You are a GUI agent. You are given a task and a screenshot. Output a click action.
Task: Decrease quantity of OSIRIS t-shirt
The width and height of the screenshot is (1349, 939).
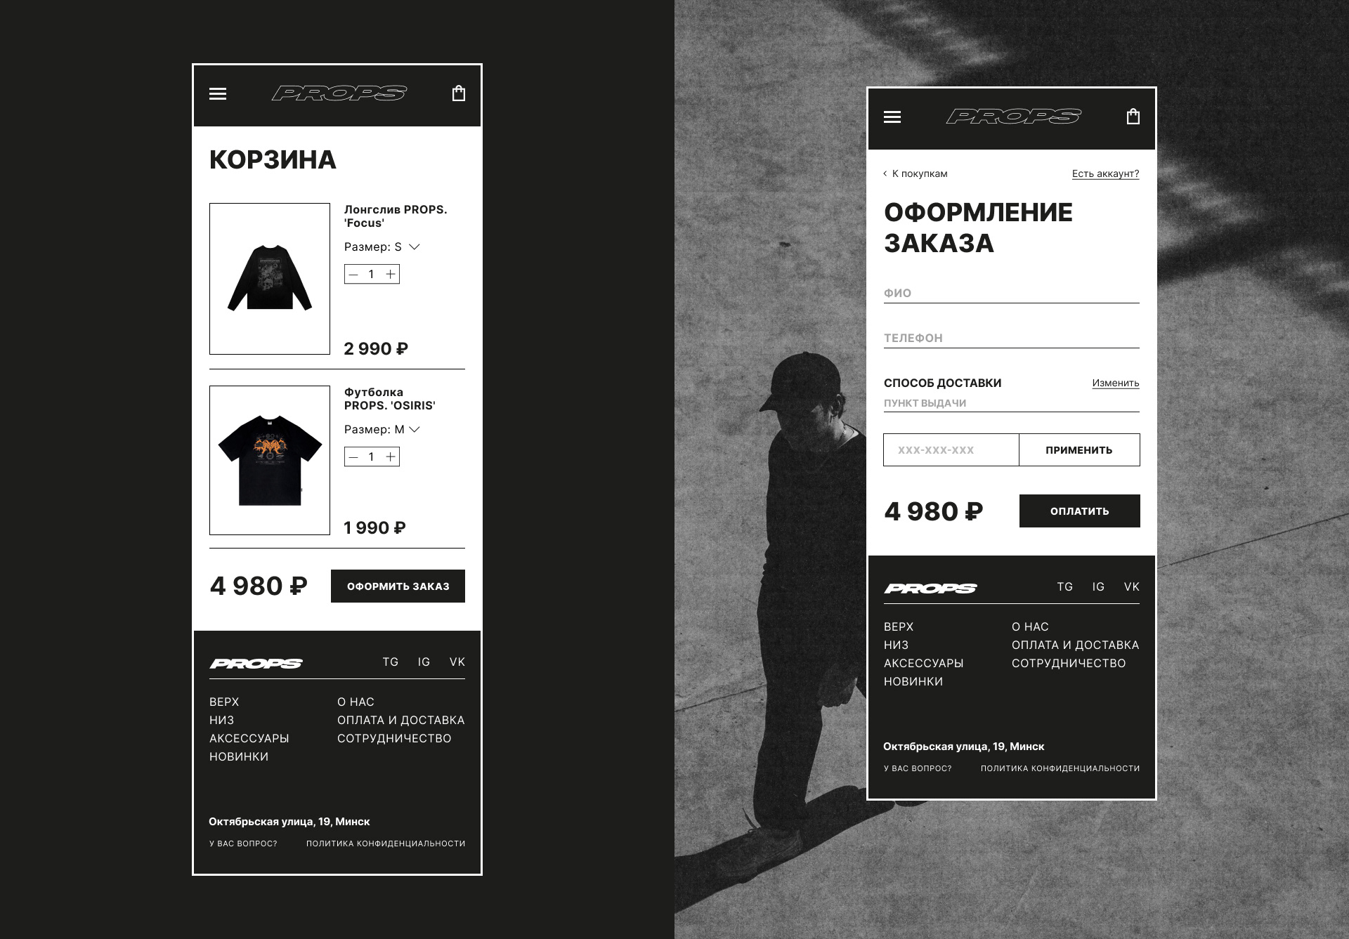point(353,457)
